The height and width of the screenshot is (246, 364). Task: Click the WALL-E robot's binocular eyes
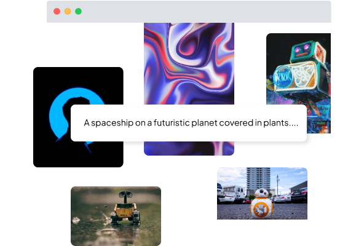point(125,194)
